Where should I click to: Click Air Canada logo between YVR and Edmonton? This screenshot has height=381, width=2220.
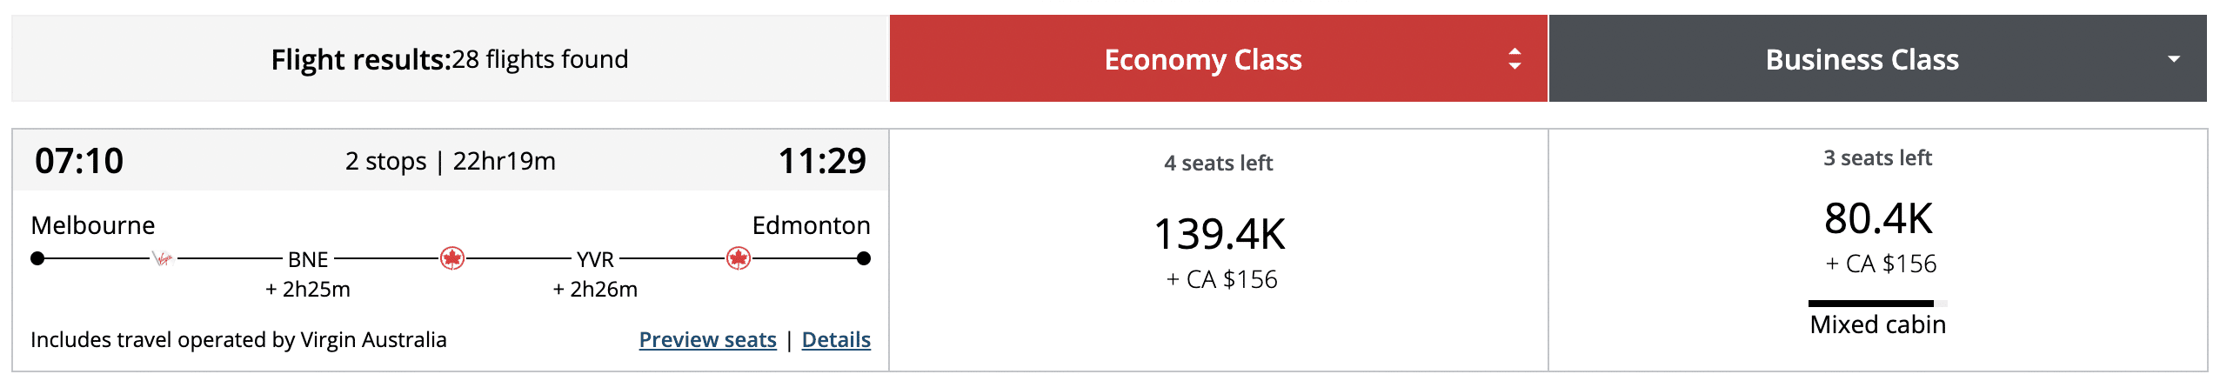click(x=739, y=258)
